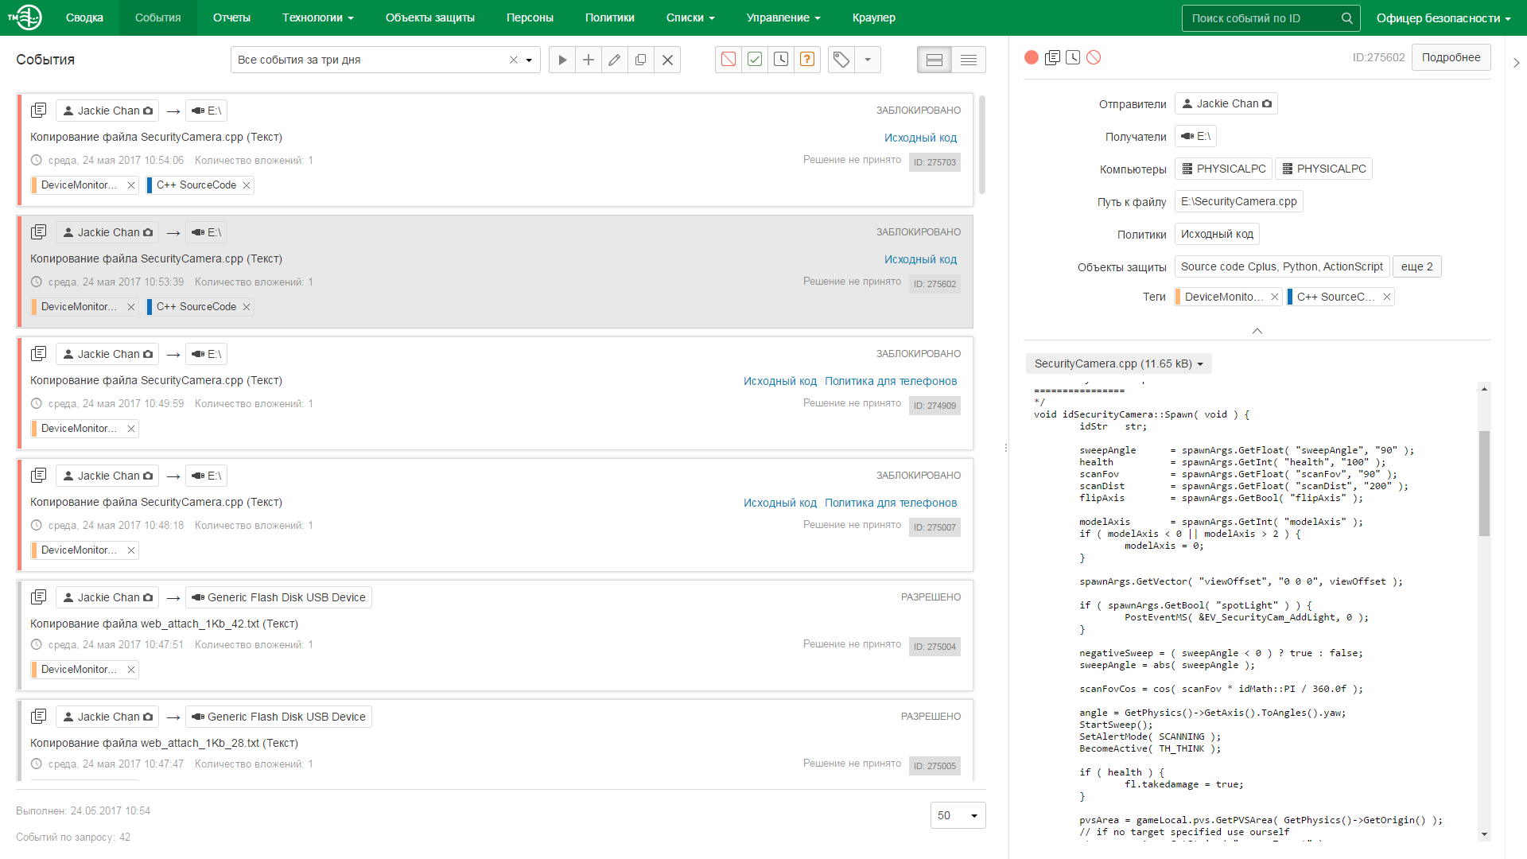Screen dimensions: 1527x859
Task: Click the pencil icon to edit the query
Action: coord(615,60)
